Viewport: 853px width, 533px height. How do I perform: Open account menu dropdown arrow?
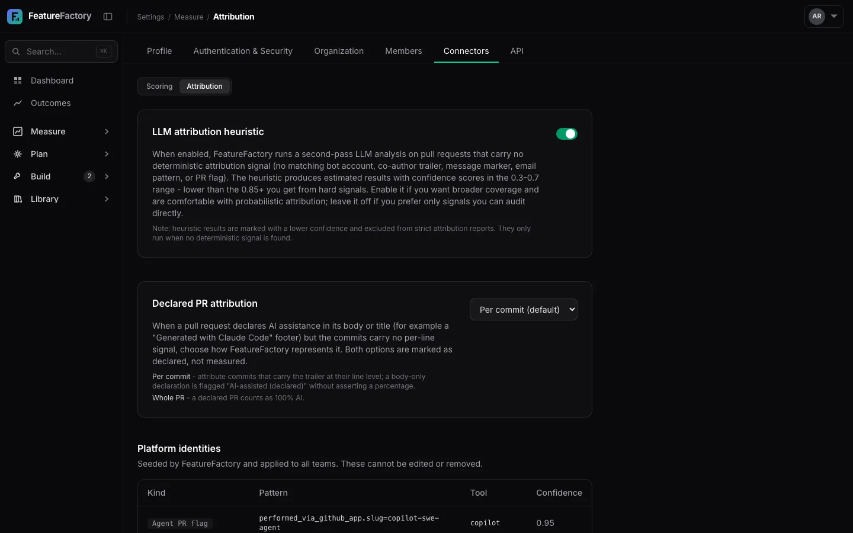834,17
